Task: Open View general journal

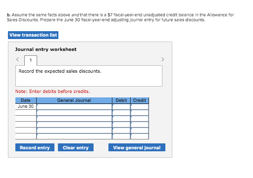Action: [x=137, y=147]
